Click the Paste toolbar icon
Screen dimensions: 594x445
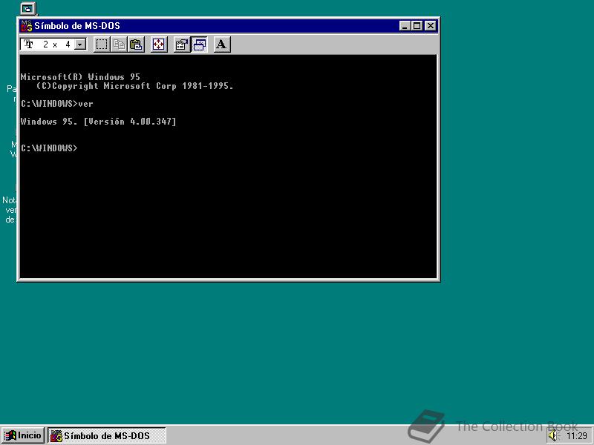[136, 44]
